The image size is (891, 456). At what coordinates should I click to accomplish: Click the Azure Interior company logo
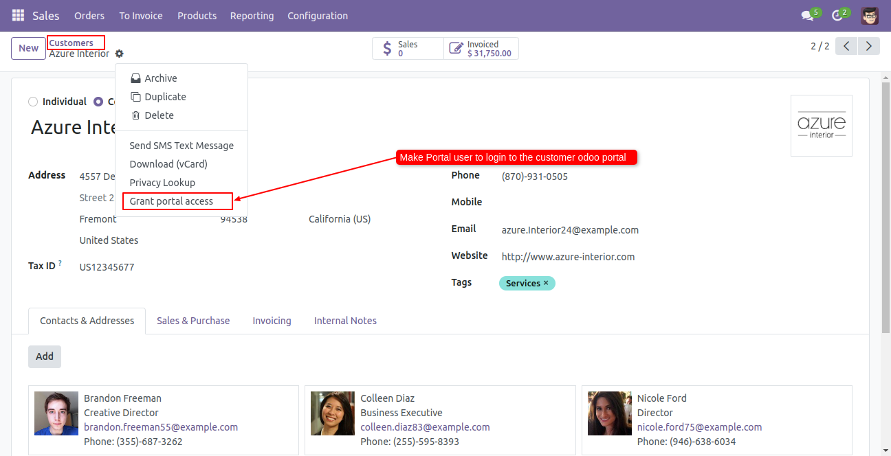(822, 126)
